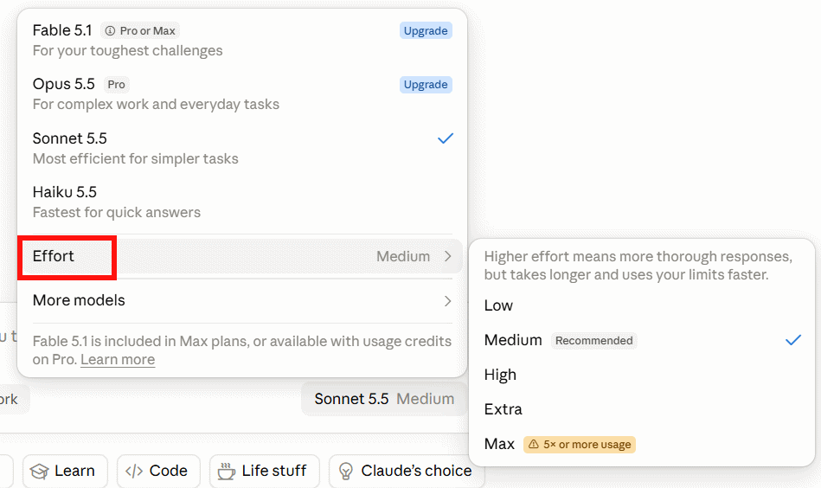Click the blue checkmark beside Medium effort

coord(793,340)
